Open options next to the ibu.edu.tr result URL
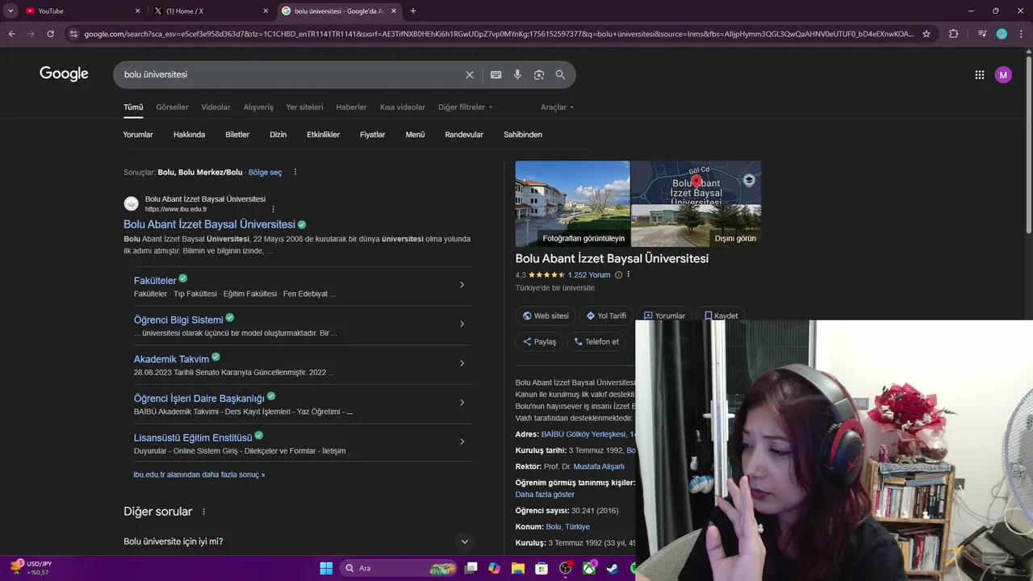1033x581 pixels. coord(273,209)
